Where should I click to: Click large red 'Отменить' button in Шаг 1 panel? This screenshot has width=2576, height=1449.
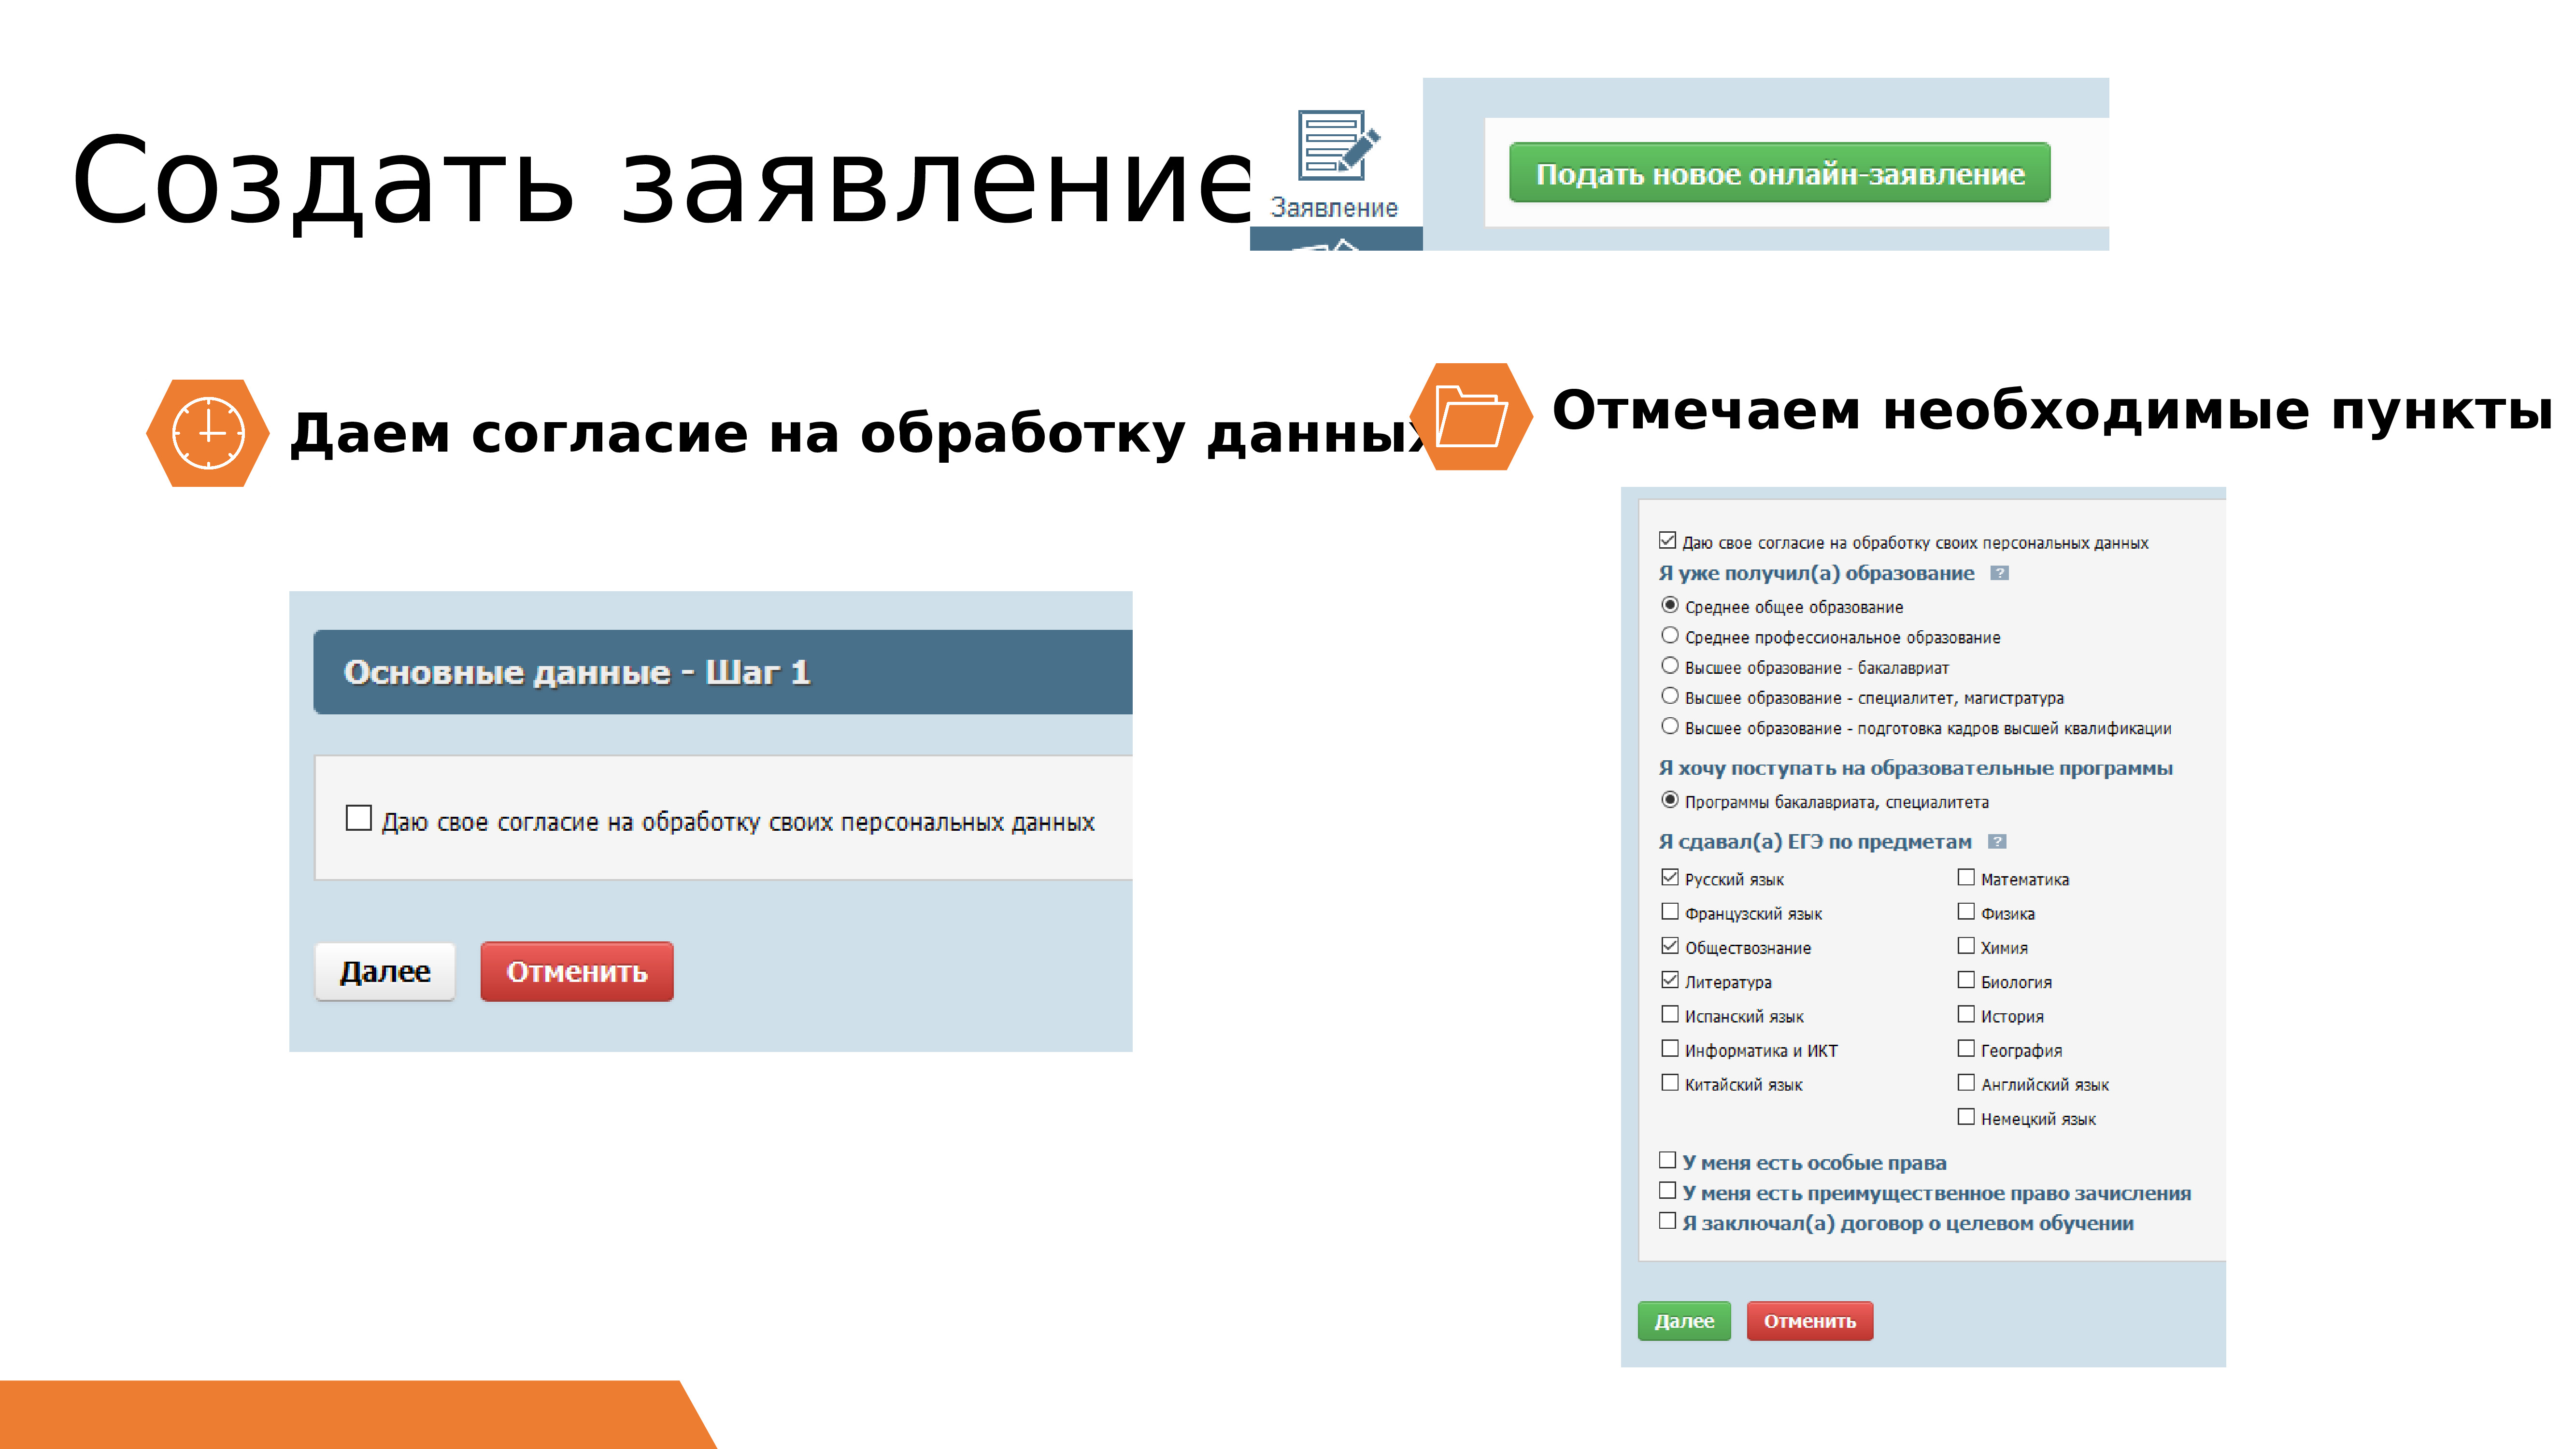(x=577, y=971)
